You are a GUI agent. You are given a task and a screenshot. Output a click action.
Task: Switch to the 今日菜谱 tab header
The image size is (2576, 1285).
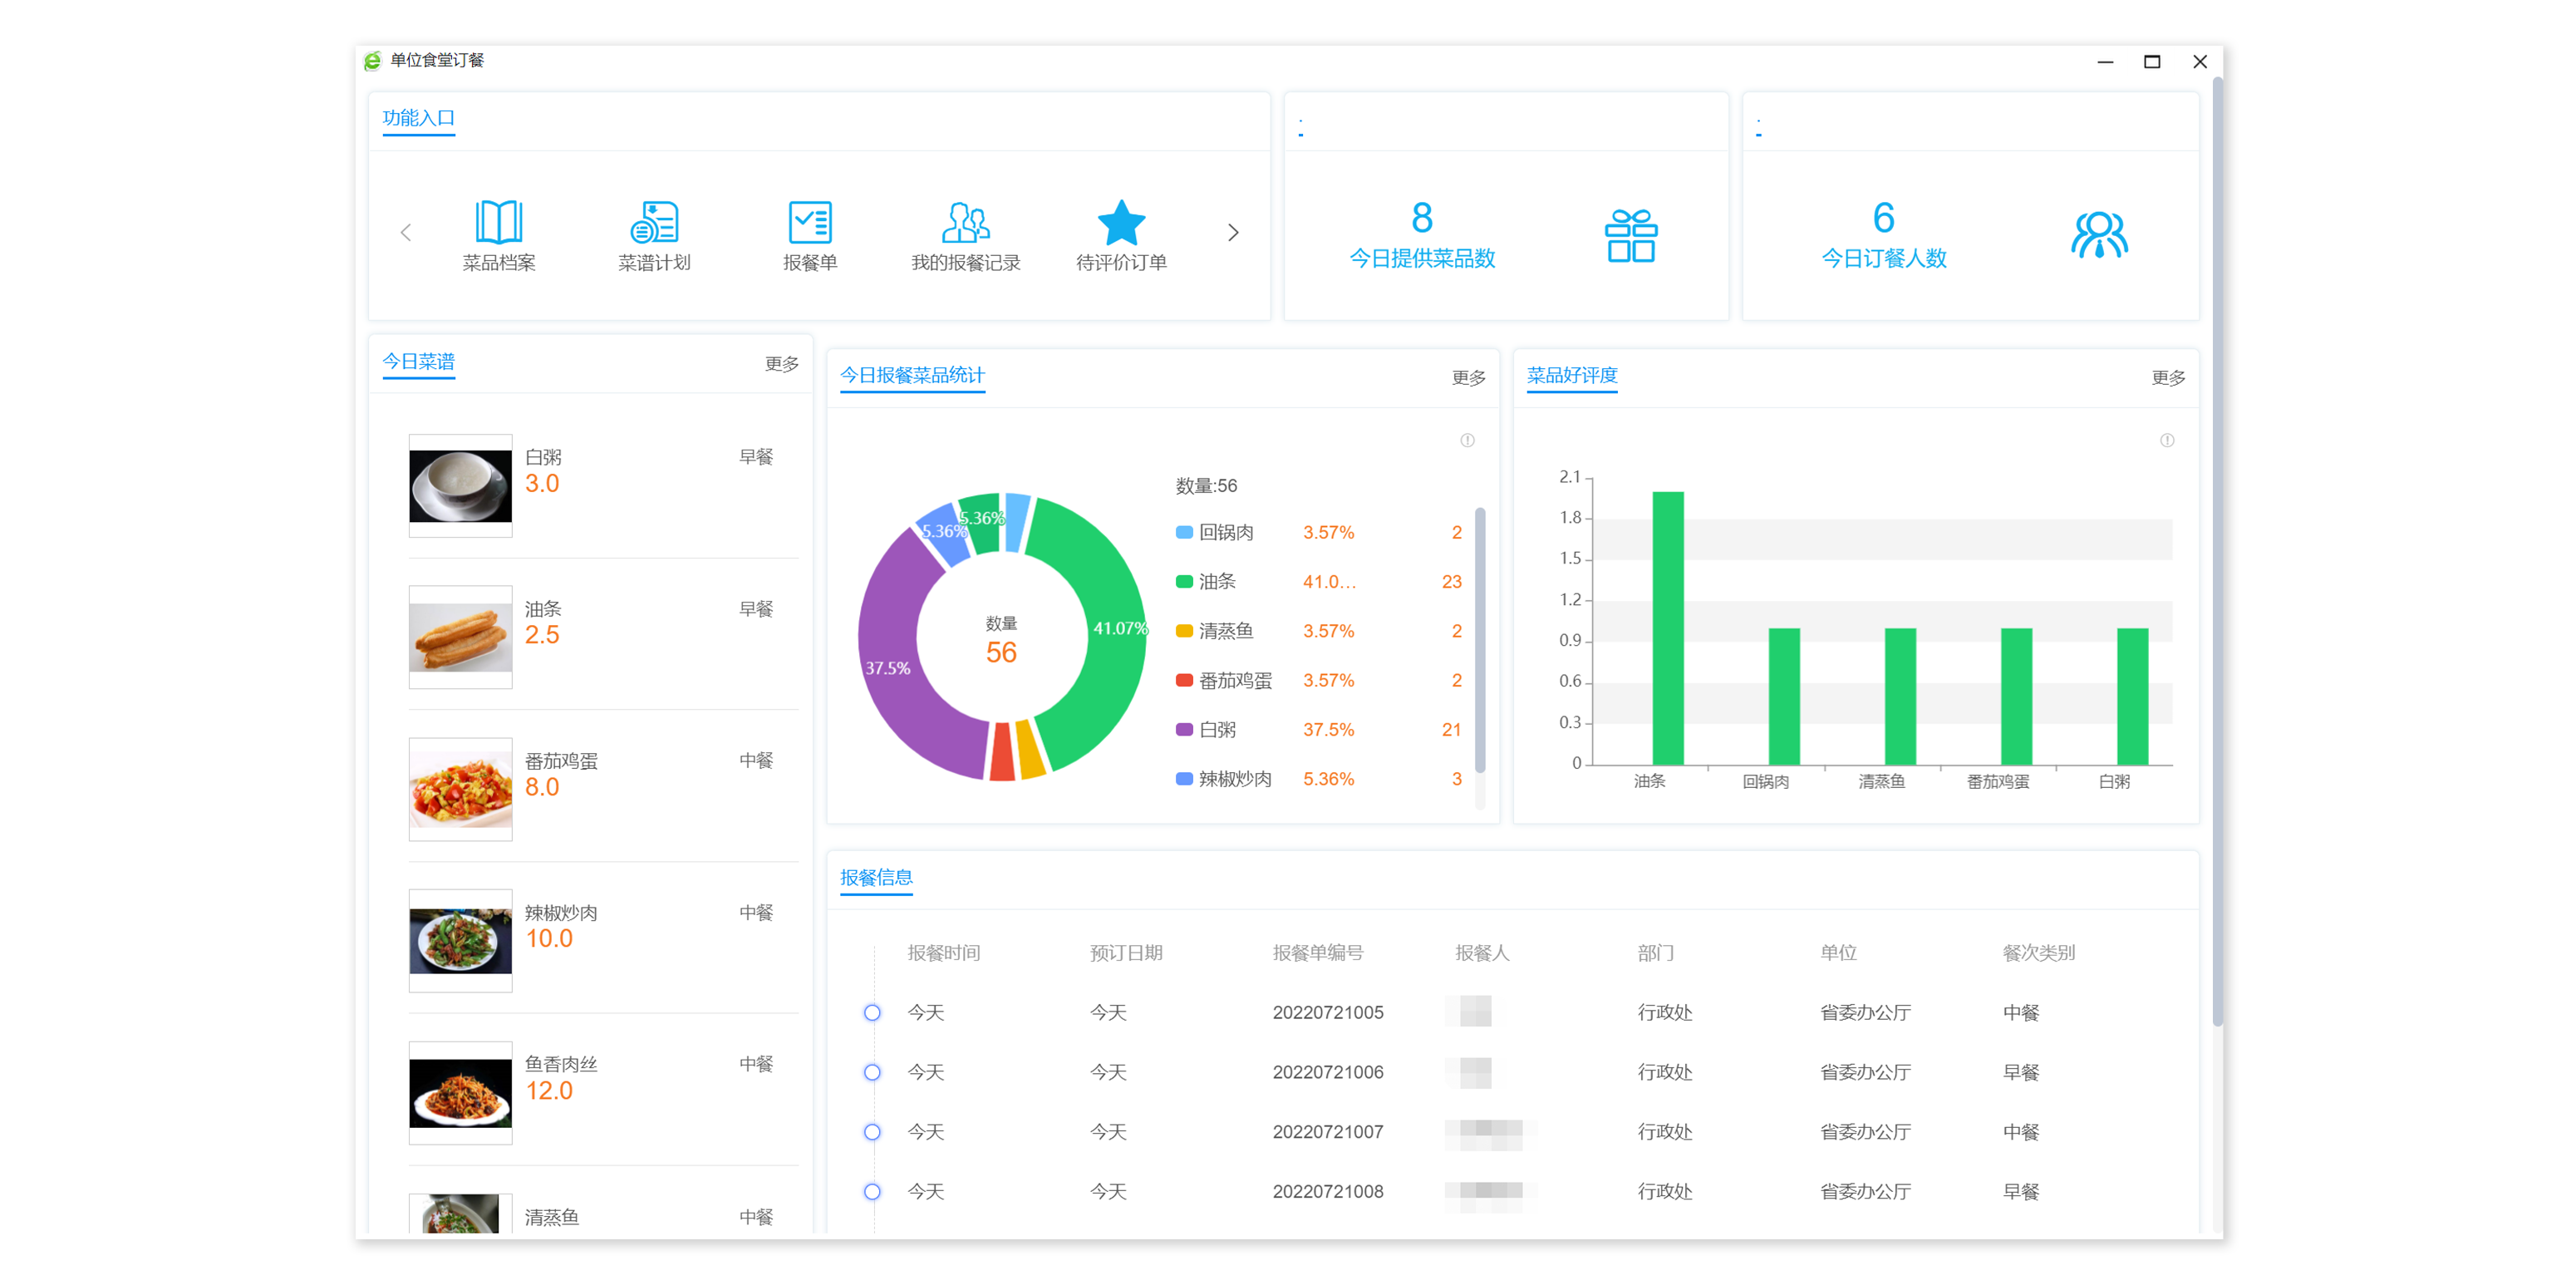pos(418,361)
